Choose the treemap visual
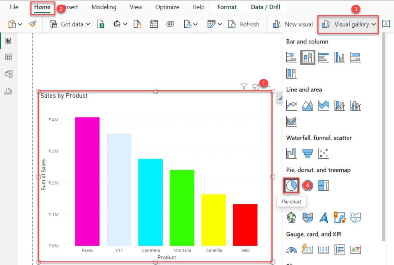This screenshot has width=394, height=265. [x=323, y=186]
